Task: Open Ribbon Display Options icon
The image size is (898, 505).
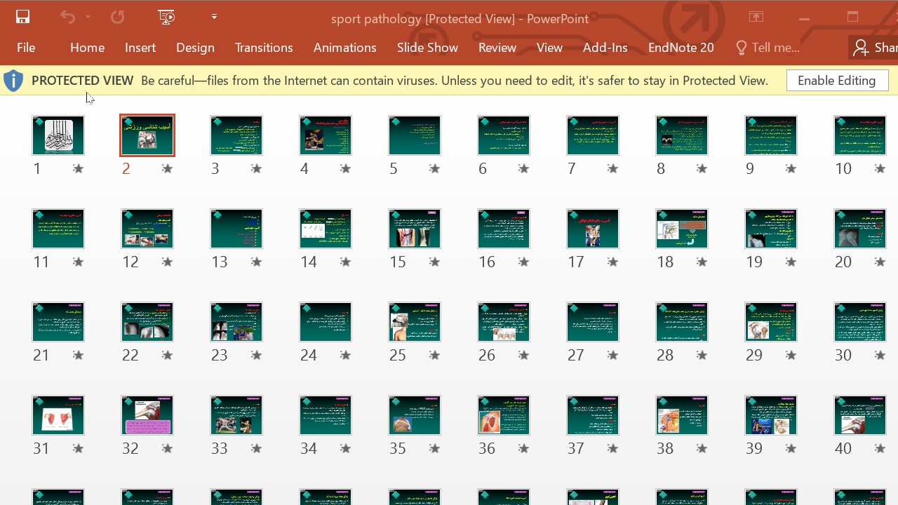Action: tap(756, 17)
